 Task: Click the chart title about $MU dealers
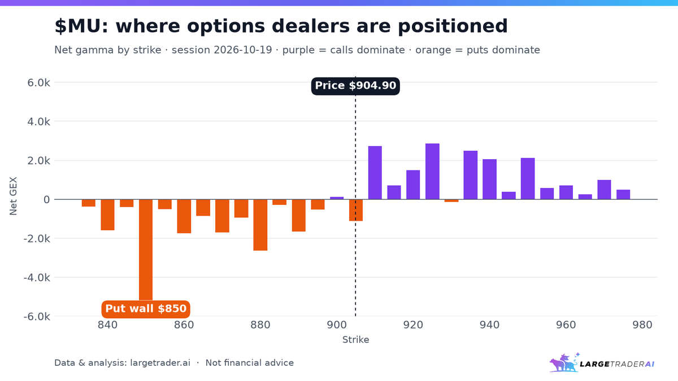tap(281, 26)
